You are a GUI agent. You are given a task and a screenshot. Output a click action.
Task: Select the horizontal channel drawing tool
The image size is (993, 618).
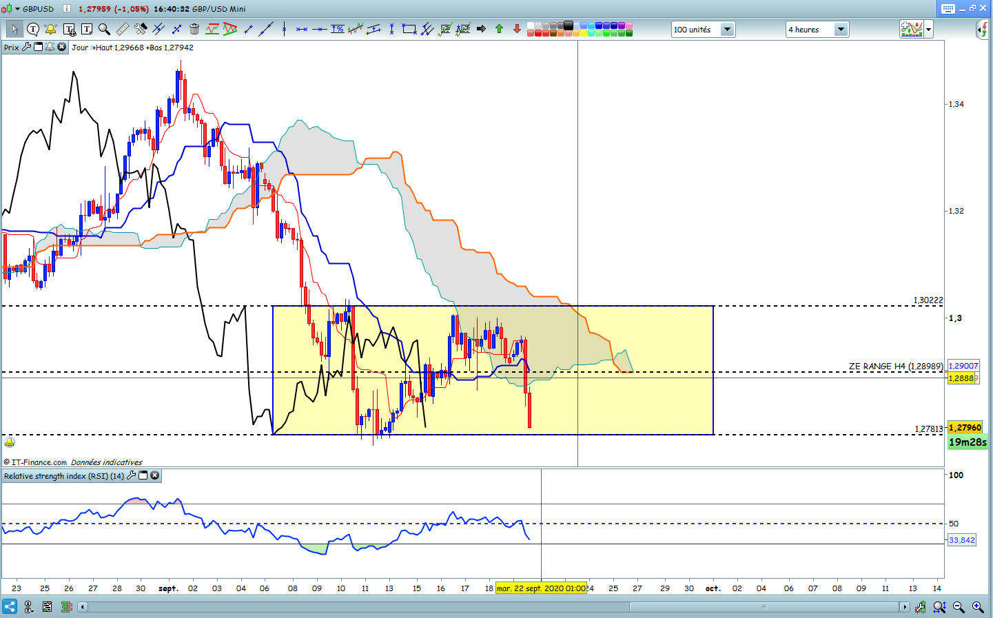pyautogui.click(x=212, y=29)
